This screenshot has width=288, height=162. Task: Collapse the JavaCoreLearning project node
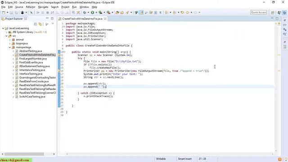[x=3, y=28]
